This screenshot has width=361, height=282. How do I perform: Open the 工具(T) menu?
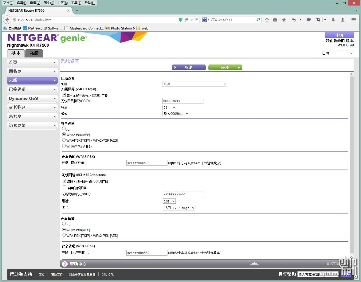(x=76, y=3)
